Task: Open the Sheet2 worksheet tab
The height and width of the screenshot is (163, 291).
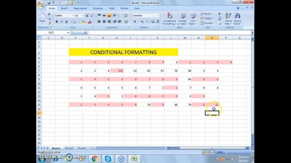Action: 69,148
